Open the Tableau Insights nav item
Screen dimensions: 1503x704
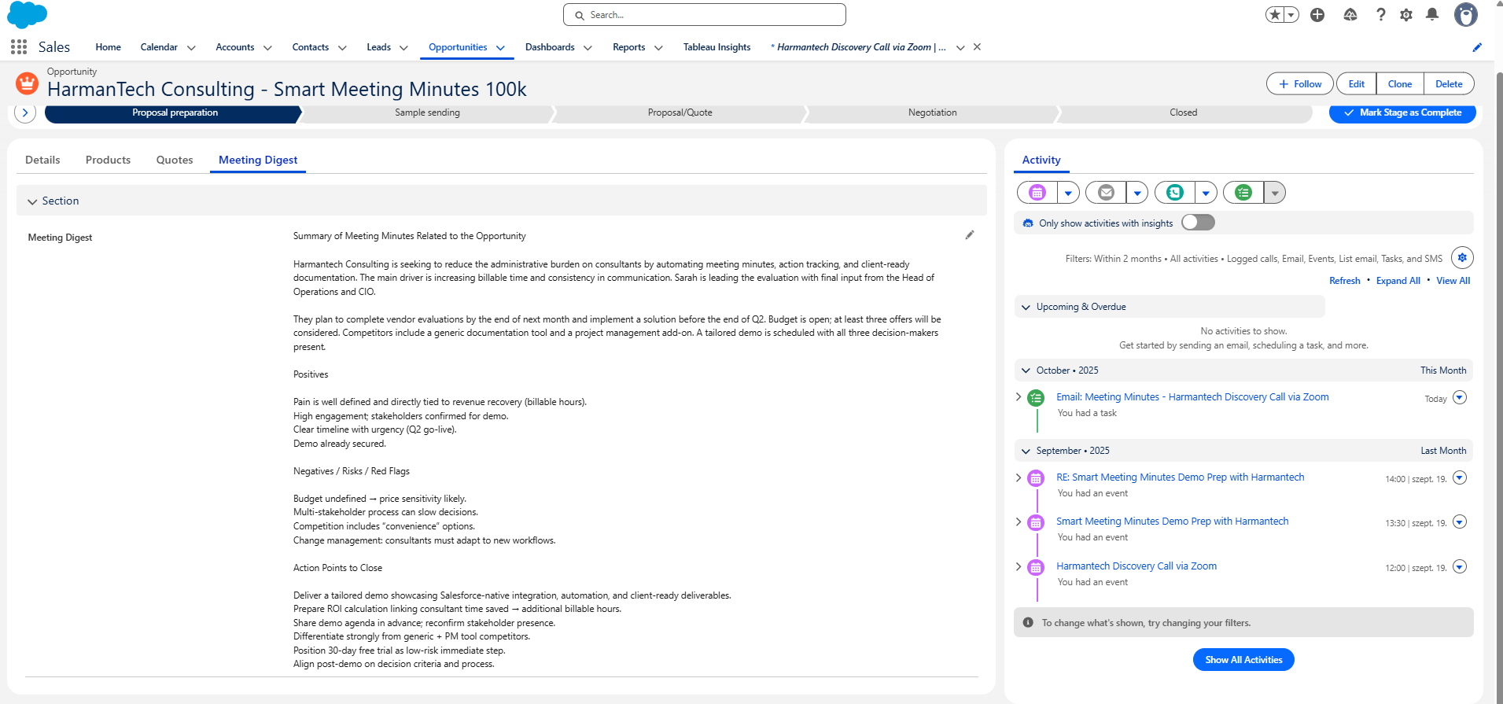(717, 47)
